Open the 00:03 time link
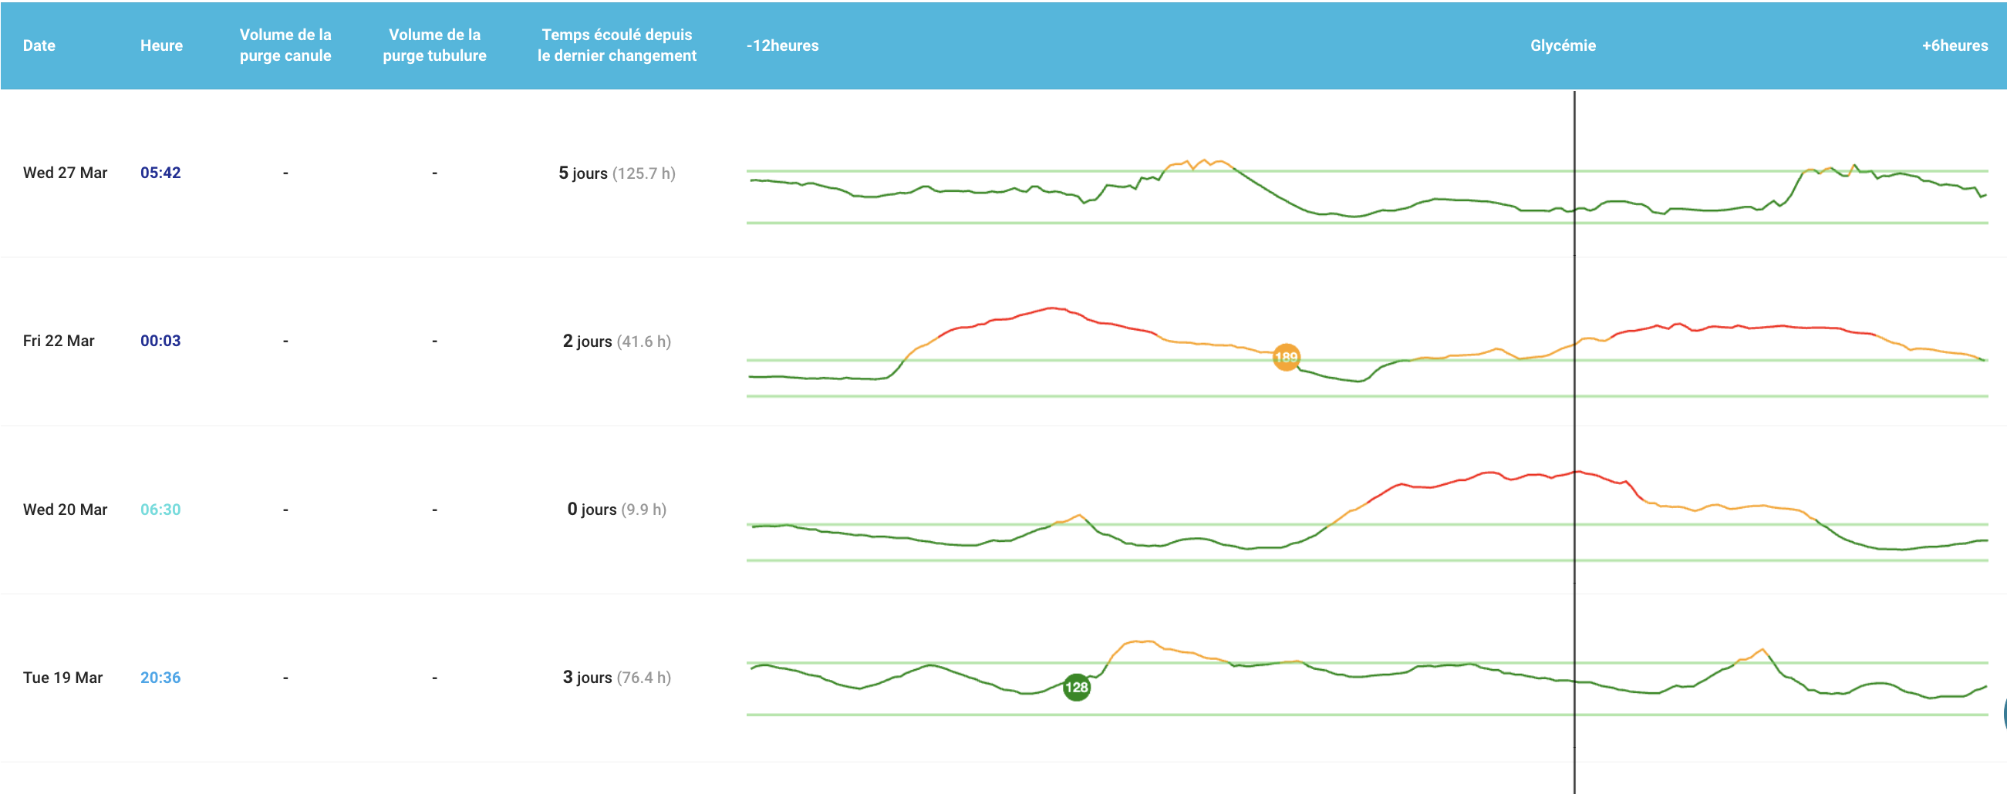The width and height of the screenshot is (2007, 794). 160,341
